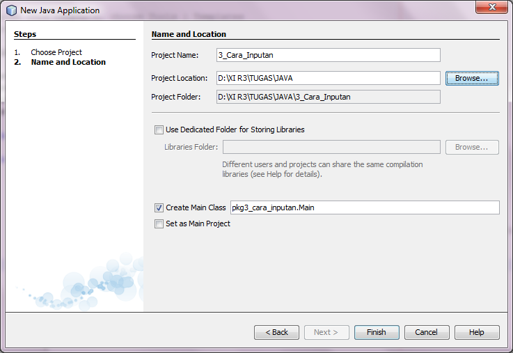The image size is (513, 353).
Task: Click the Project Name: label
Action: [175, 55]
